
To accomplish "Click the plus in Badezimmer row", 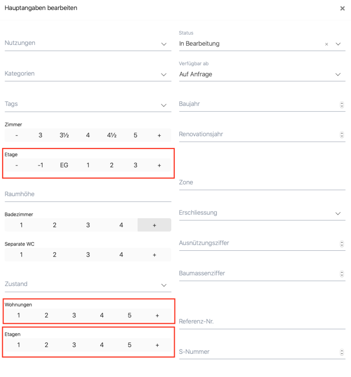I will (154, 225).
